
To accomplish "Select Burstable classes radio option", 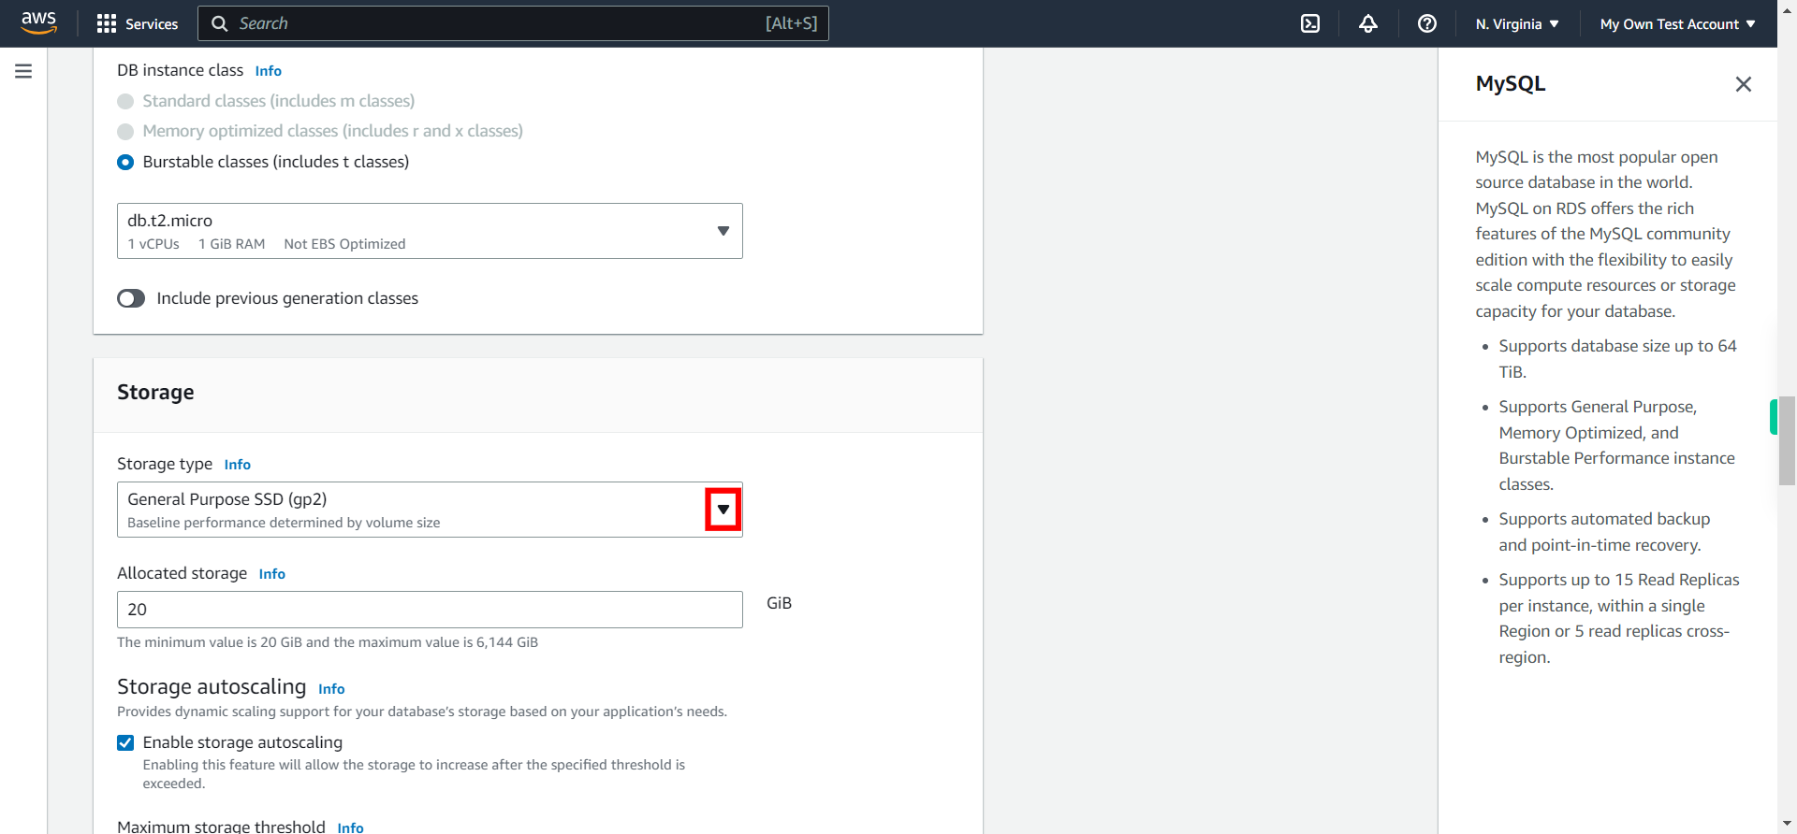I will point(125,162).
